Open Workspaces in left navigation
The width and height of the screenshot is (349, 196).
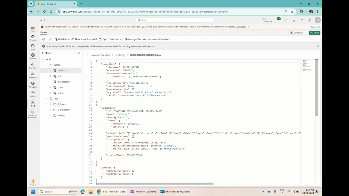point(33,84)
